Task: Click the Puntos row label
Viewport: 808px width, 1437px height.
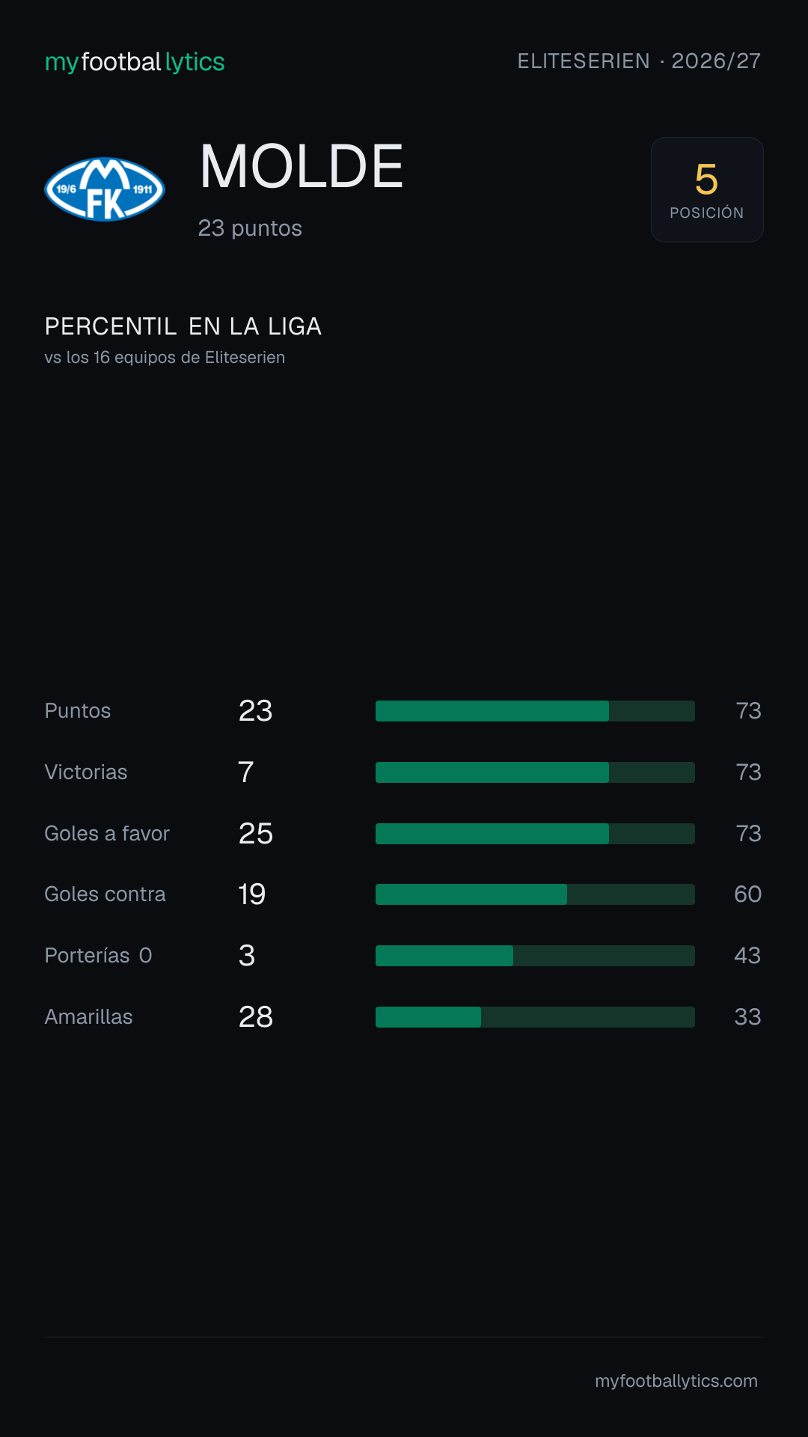Action: [78, 711]
